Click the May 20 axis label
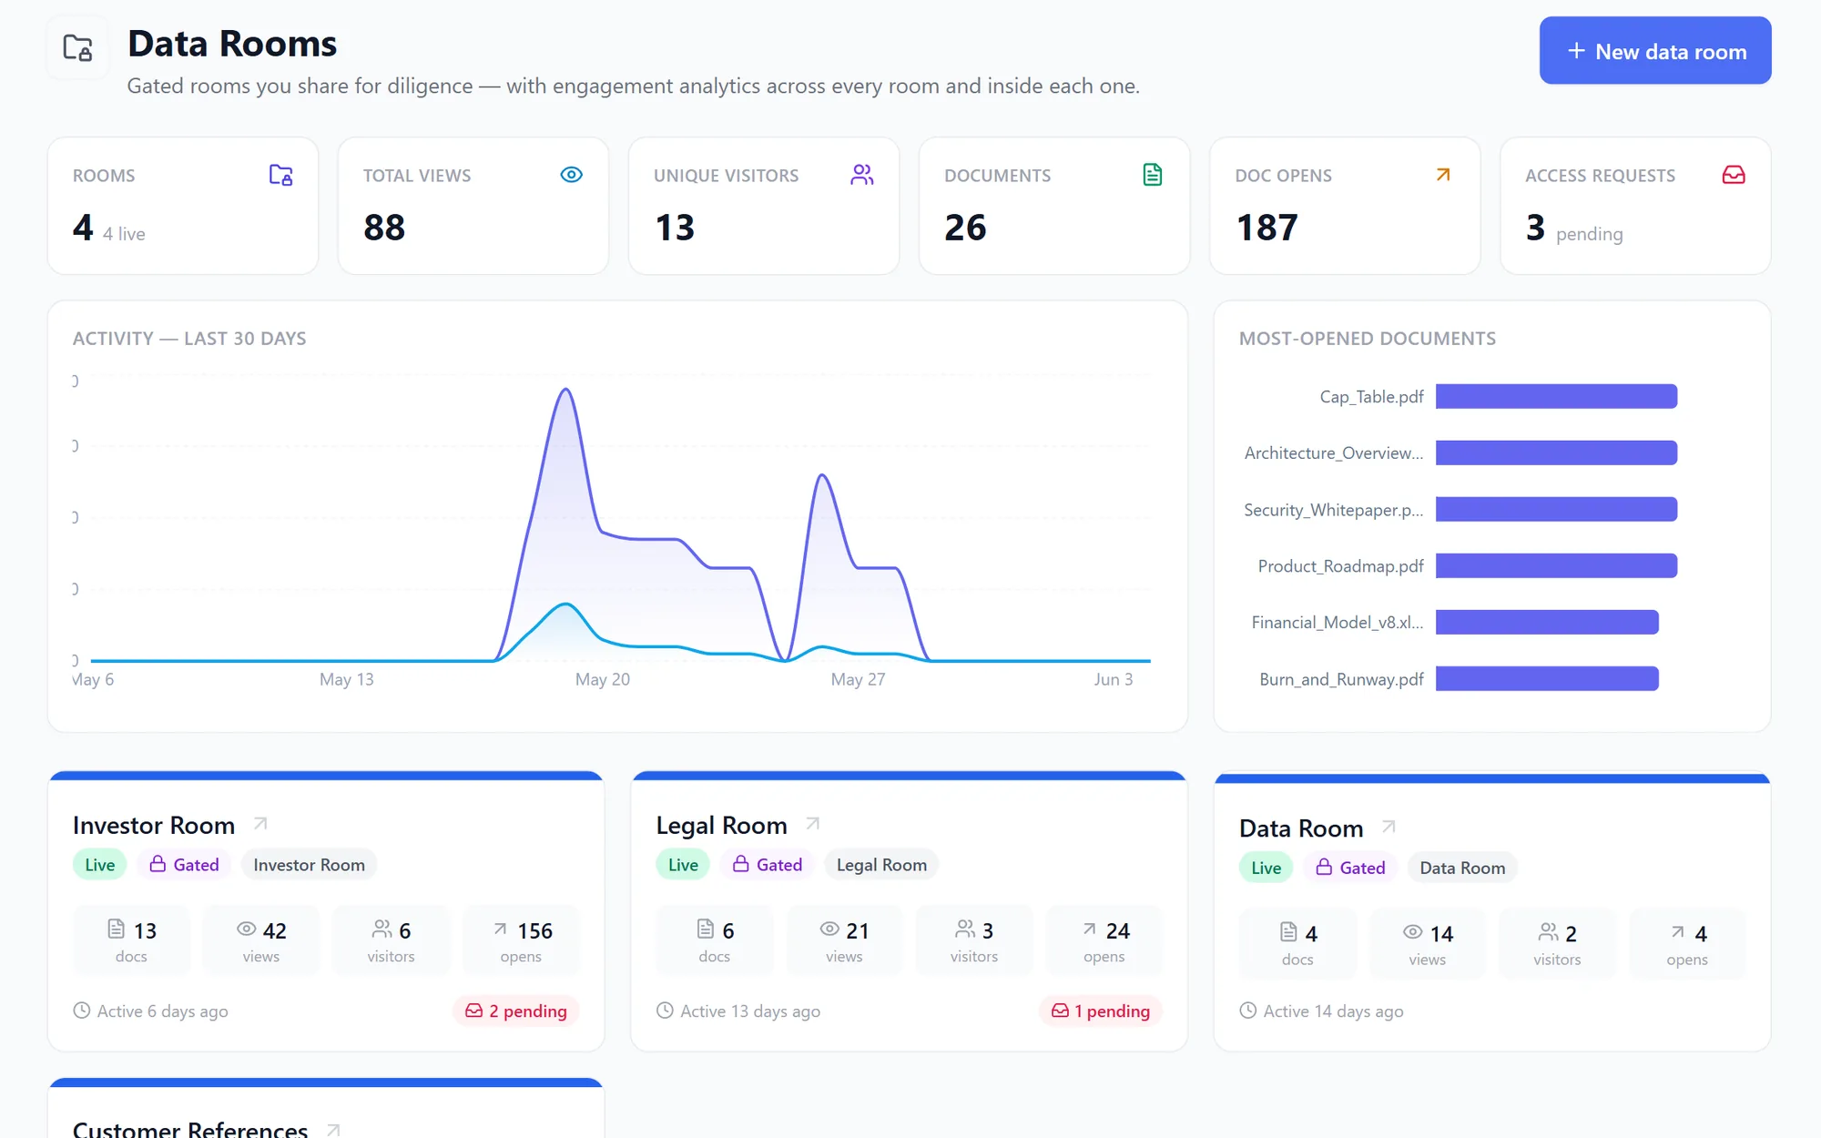The image size is (1821, 1138). point(603,679)
